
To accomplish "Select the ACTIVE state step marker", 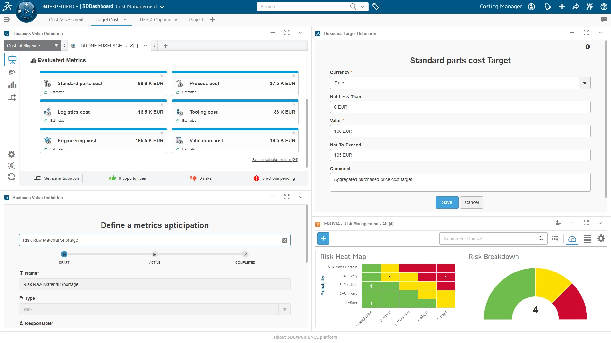I will pyautogui.click(x=155, y=254).
